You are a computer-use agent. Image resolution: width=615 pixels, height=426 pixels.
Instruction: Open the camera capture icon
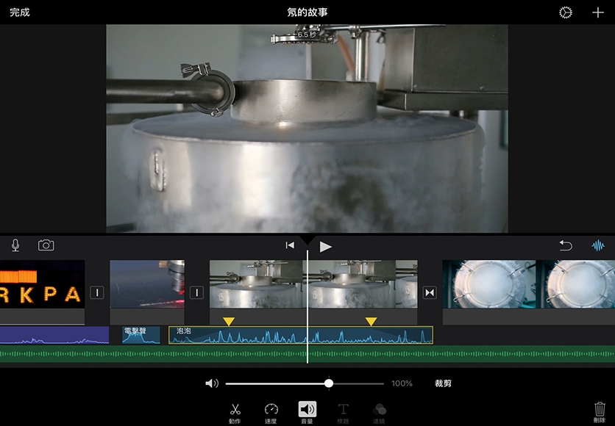46,245
